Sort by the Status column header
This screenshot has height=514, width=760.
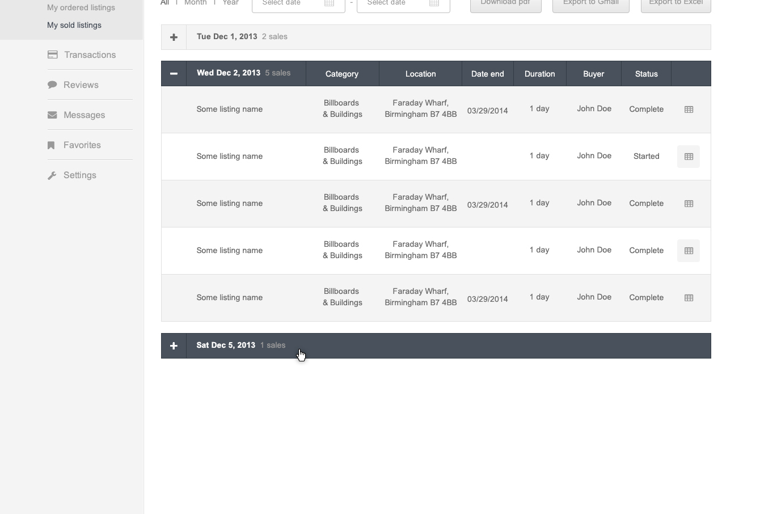click(647, 74)
